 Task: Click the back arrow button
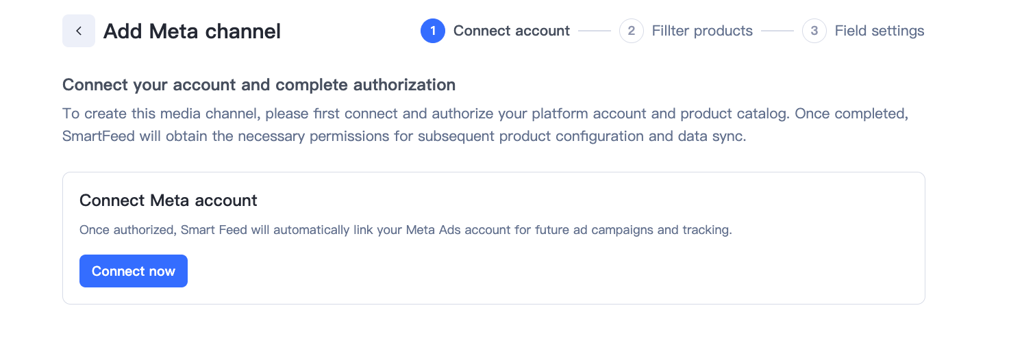(79, 31)
